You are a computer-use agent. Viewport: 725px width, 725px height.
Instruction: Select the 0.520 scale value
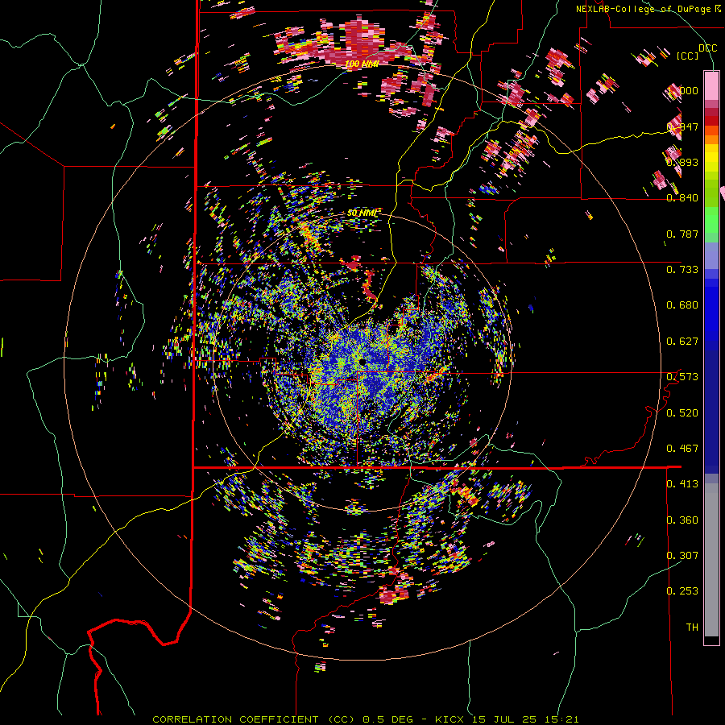682,413
